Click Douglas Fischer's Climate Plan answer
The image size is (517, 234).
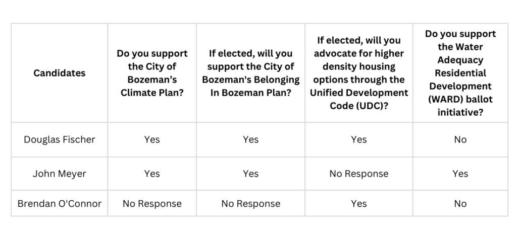point(152,139)
